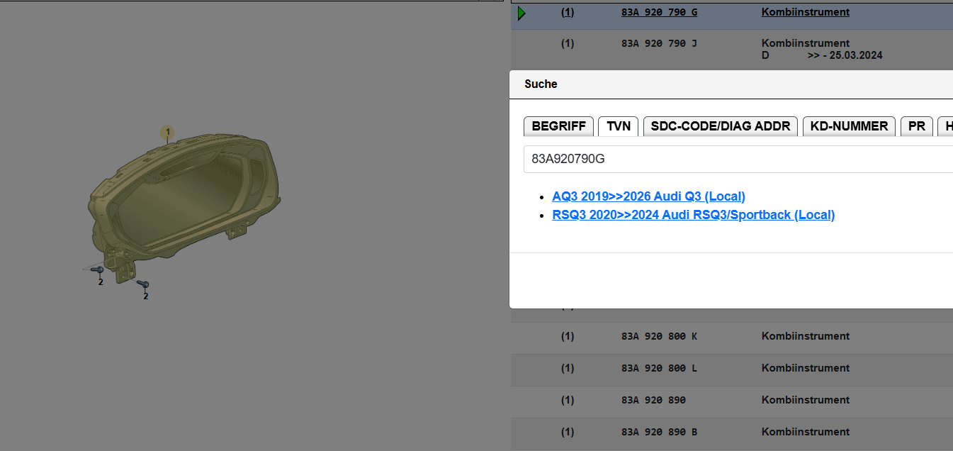Select the SDC-CODE/DIAG ADDR tab
The width and height of the screenshot is (953, 451).
721,126
